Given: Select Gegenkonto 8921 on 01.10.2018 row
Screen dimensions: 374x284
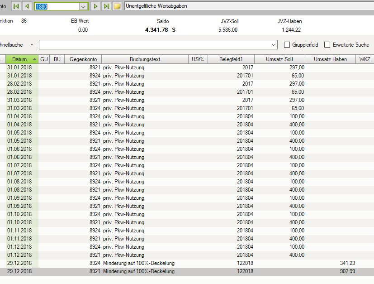Looking at the screenshot, I should 95,222.
